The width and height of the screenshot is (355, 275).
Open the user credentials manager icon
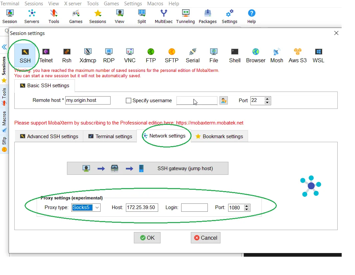[223, 101]
